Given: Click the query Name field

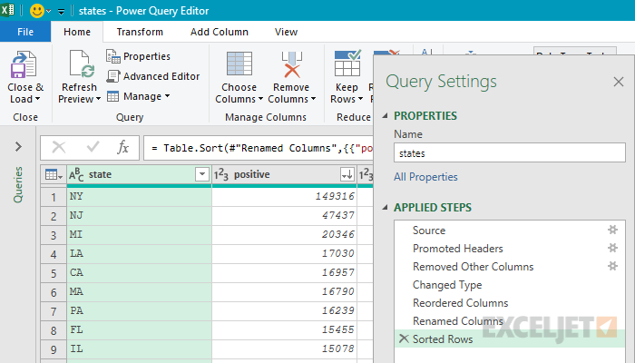Looking at the screenshot, I should point(510,153).
